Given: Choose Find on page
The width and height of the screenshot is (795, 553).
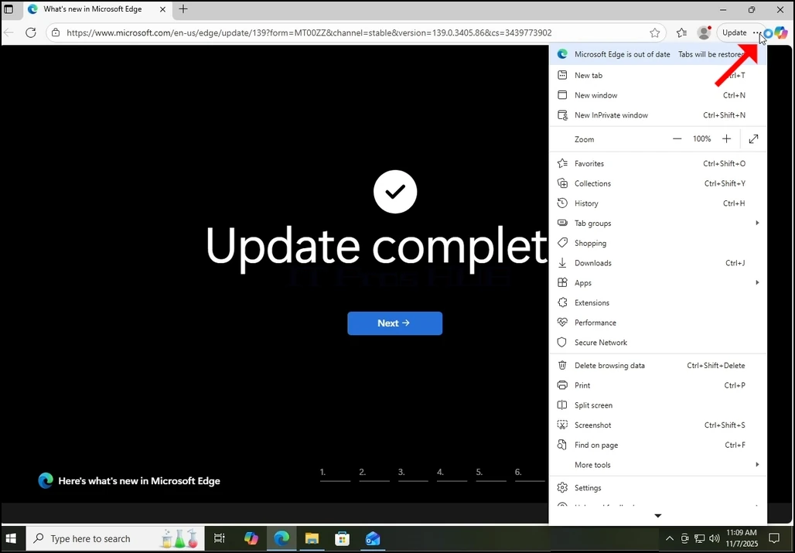Looking at the screenshot, I should [x=657, y=445].
